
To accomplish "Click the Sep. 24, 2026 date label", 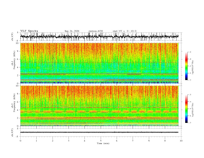I will pos(72,31).
